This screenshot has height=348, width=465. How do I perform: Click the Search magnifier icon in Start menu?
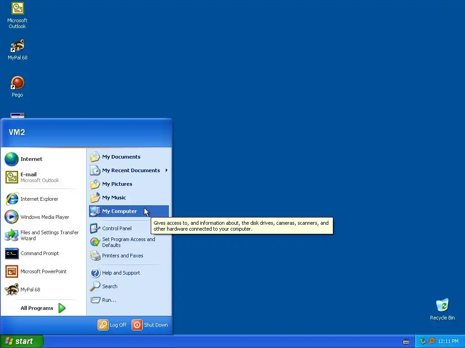95,286
